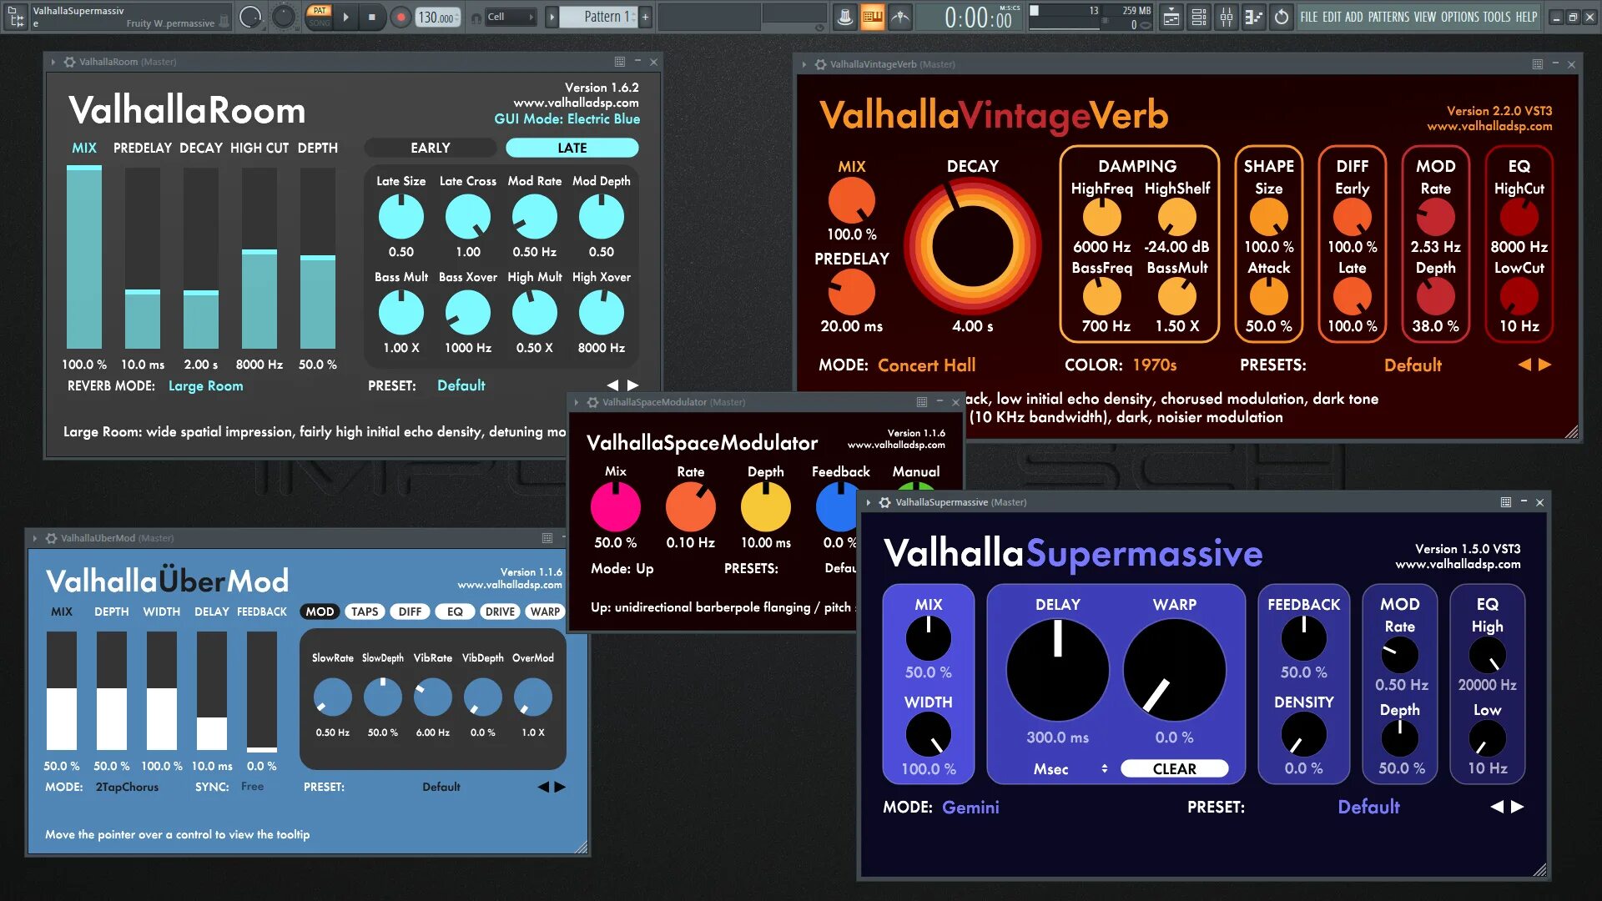Toggle the red Record button
This screenshot has width=1602, height=901.
pos(401,17)
